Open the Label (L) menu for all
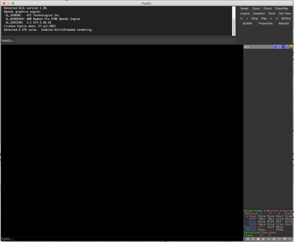The image size is (294, 242). pos(287,47)
